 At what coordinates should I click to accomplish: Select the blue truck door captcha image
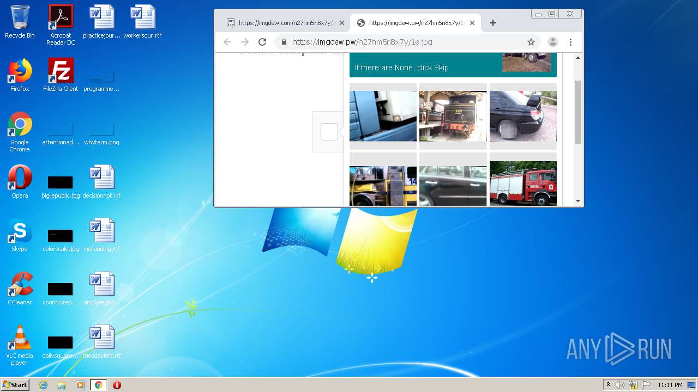(383, 116)
